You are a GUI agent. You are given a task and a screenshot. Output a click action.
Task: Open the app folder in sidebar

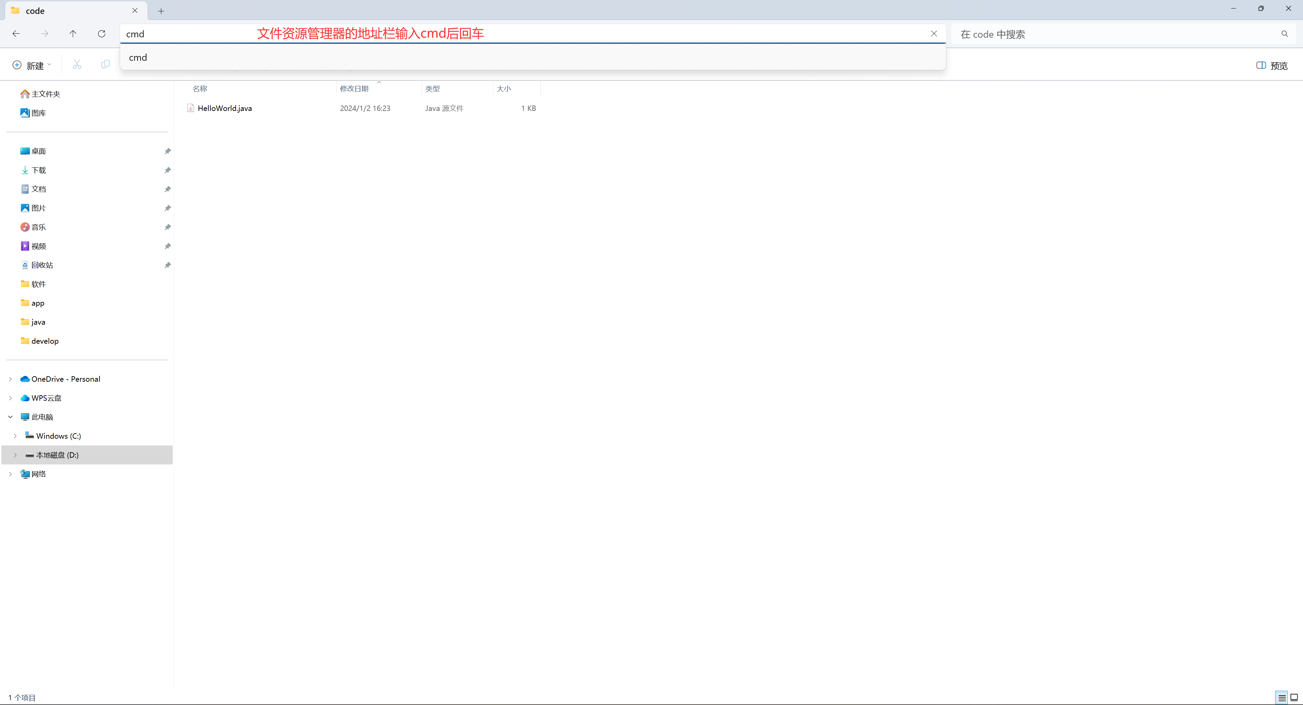[33, 303]
